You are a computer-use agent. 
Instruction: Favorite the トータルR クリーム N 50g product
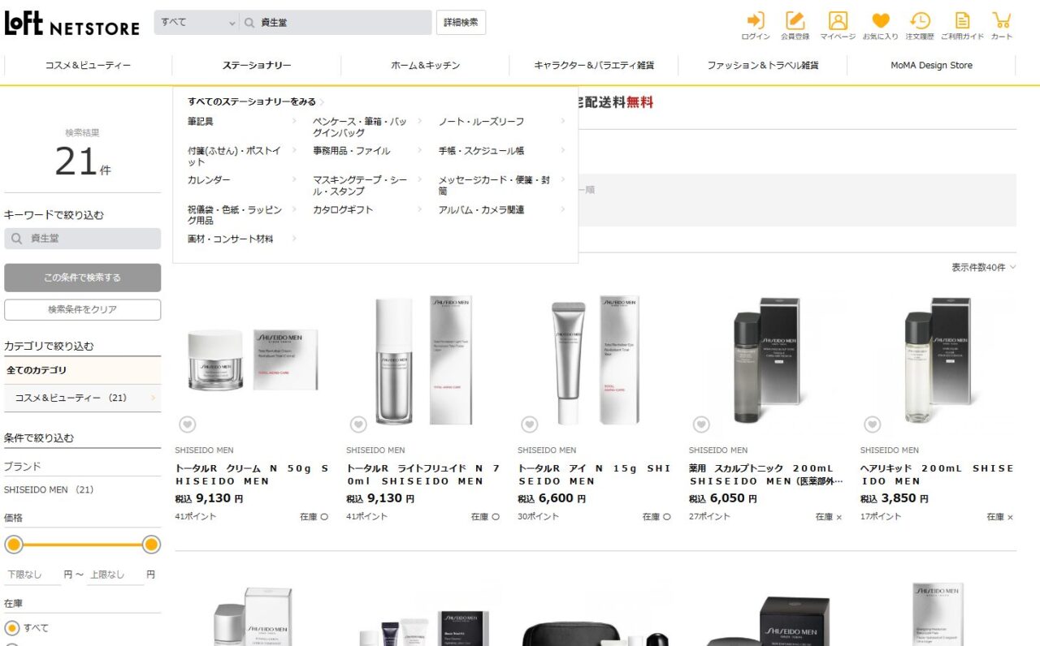[x=188, y=424]
